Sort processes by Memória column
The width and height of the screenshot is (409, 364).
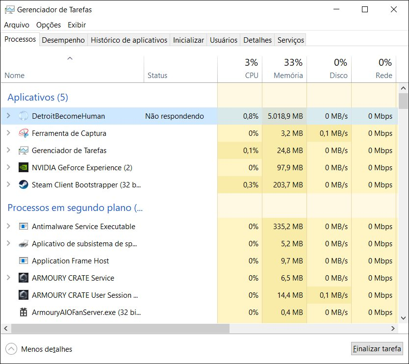click(284, 69)
